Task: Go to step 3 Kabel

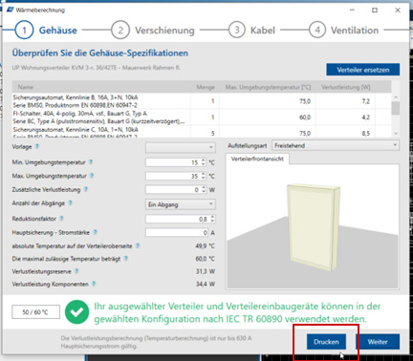Action: pos(251,31)
